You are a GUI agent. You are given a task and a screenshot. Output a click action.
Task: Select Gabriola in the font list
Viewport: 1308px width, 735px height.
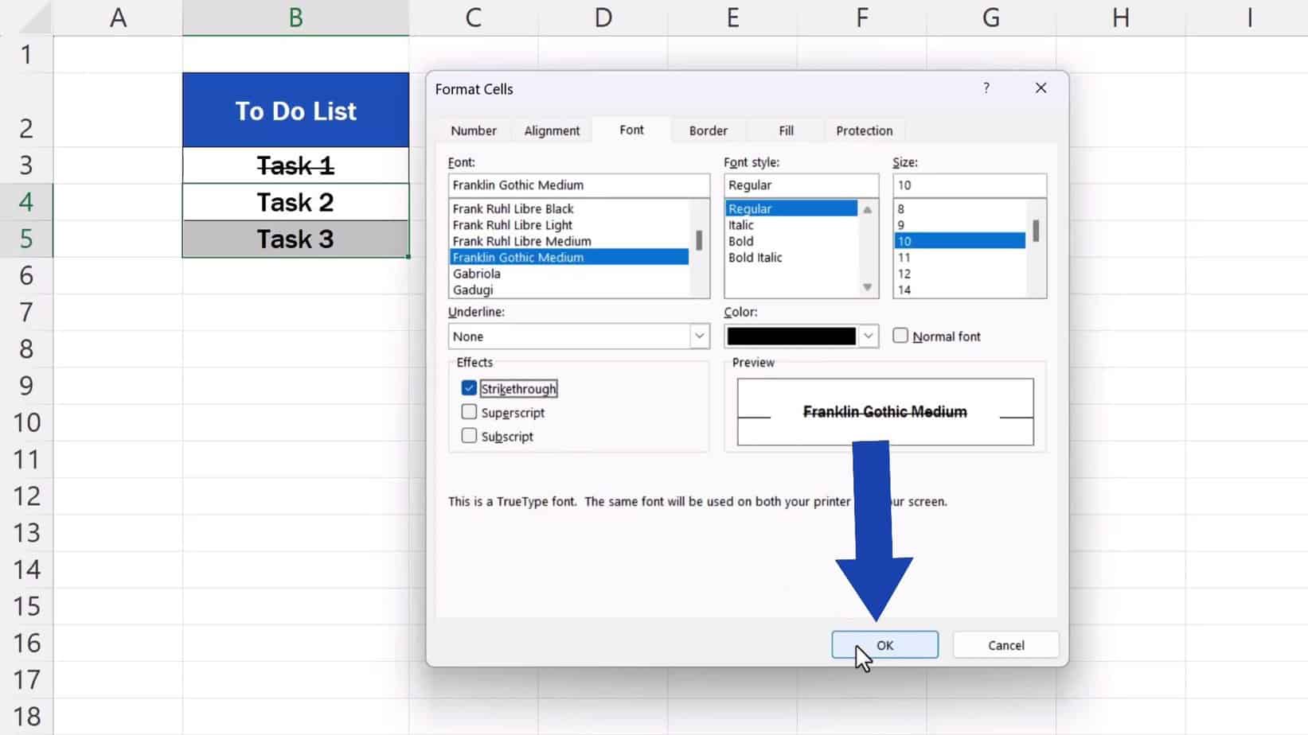pos(476,274)
